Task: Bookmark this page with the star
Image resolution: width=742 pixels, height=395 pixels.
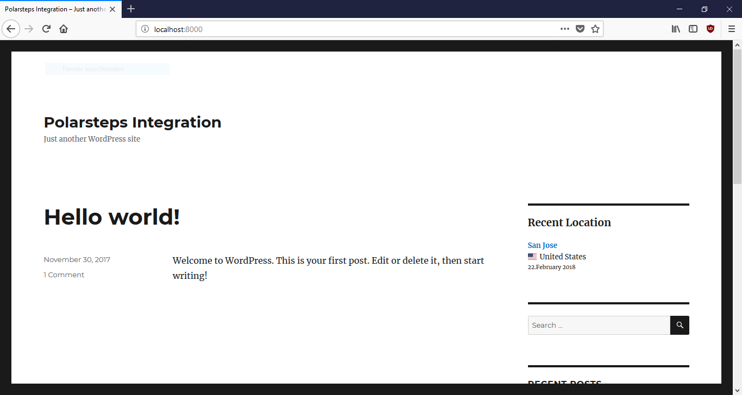Action: [595, 29]
